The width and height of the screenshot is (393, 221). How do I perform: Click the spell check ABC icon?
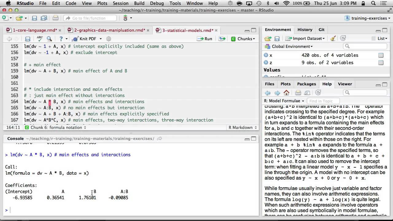coord(40,39)
